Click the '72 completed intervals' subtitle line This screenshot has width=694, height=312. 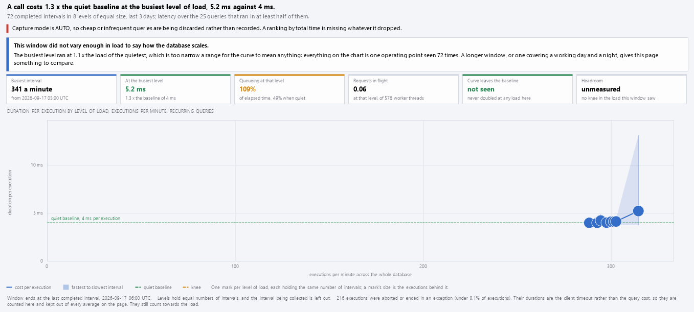(x=158, y=16)
